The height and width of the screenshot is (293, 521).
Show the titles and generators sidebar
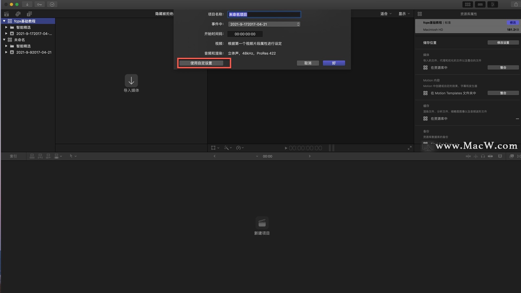point(29,14)
